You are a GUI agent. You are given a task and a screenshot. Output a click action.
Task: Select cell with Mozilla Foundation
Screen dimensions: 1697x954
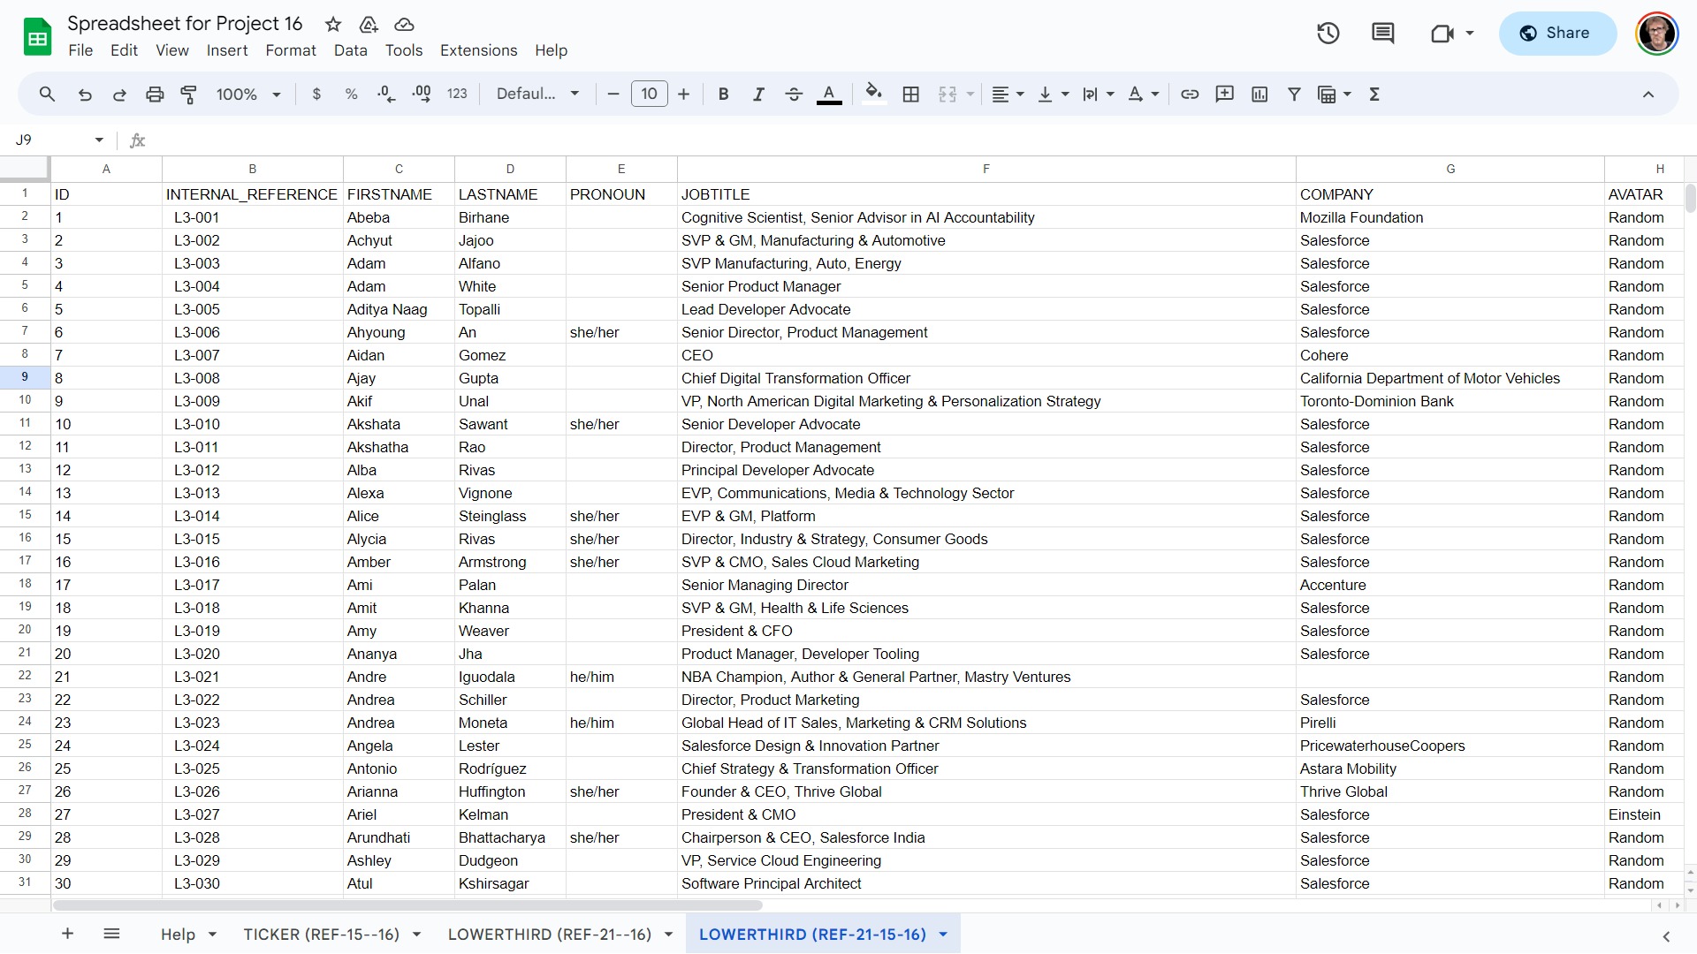click(x=1450, y=217)
